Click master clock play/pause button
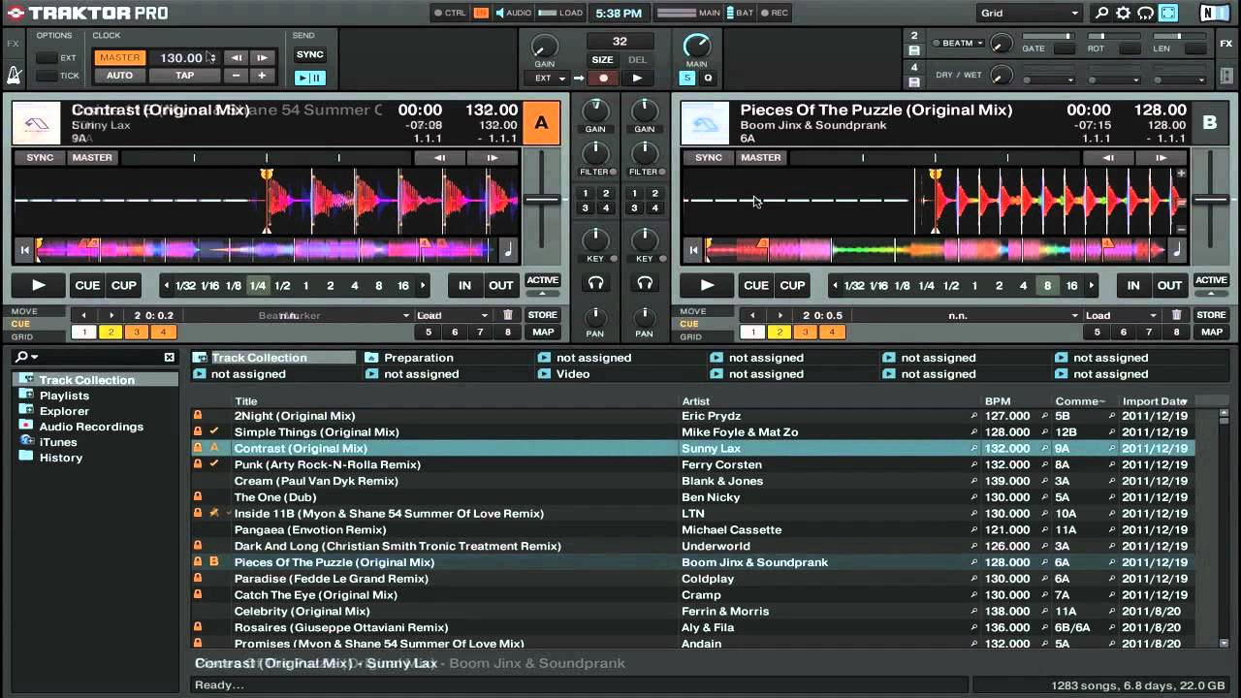Image resolution: width=1241 pixels, height=698 pixels. (x=310, y=78)
